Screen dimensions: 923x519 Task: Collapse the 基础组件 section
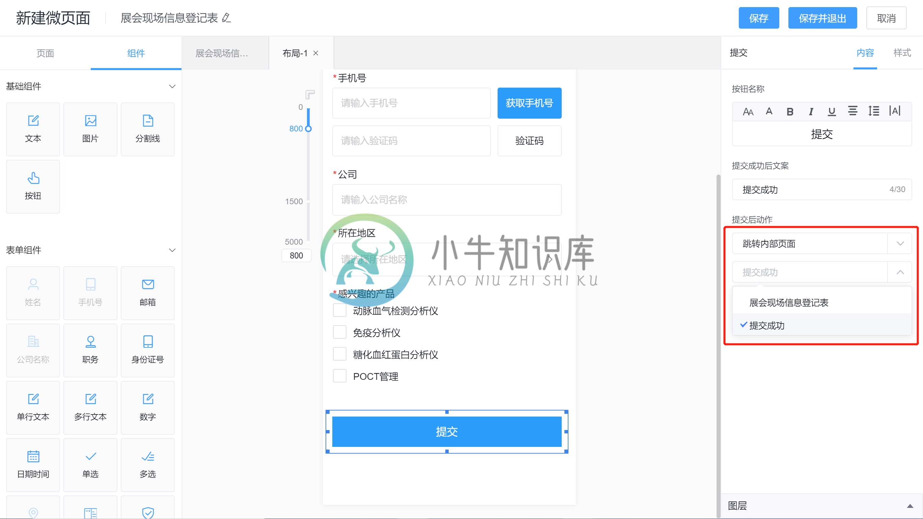172,86
